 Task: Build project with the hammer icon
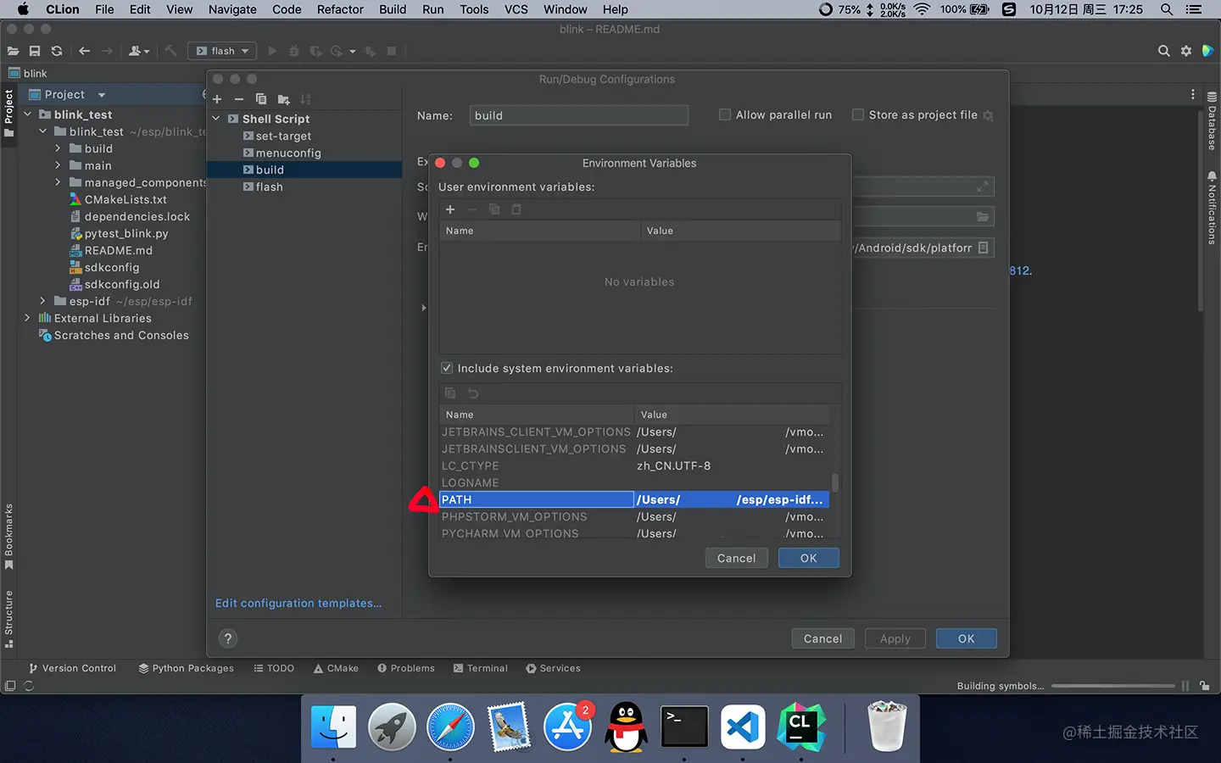click(x=170, y=51)
